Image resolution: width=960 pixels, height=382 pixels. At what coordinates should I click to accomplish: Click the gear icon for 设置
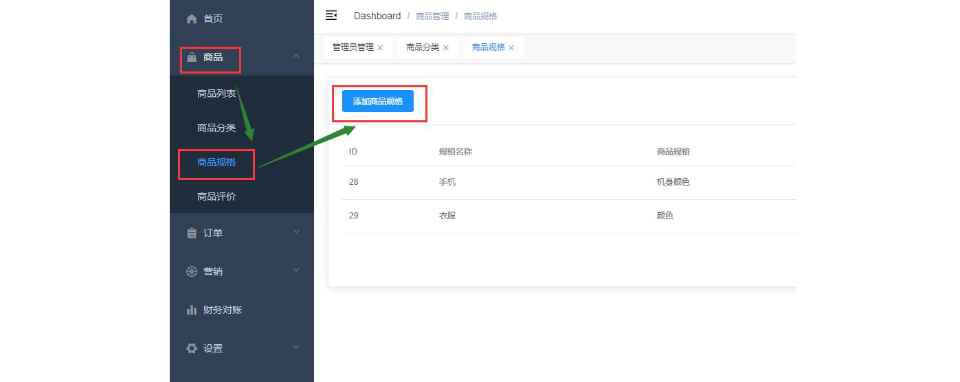[x=192, y=348]
